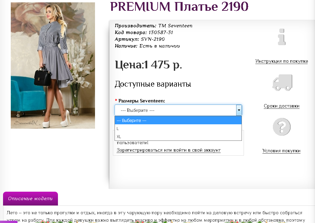The width and height of the screenshot is (315, 223).
Task: Open the Инструкция по покупке link
Action: 281,61
